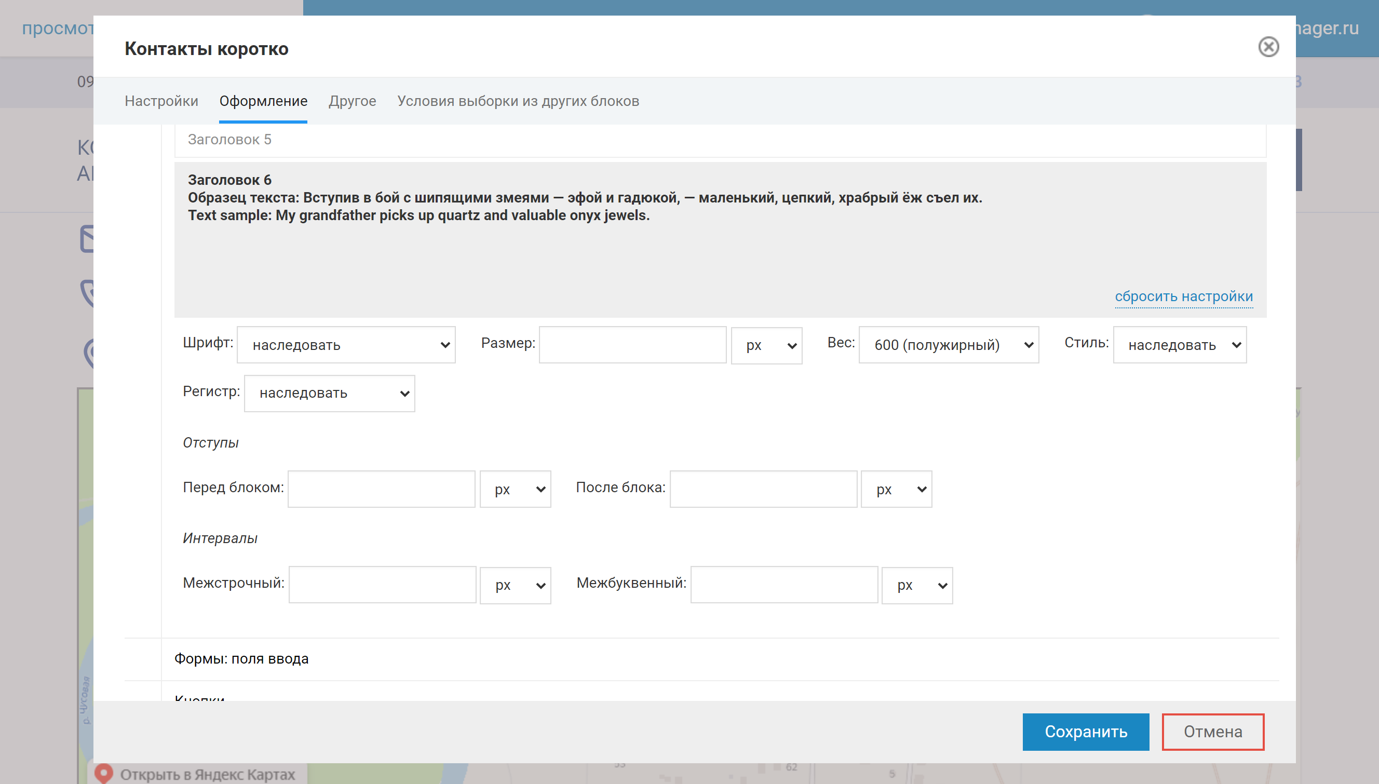Open the Шрифт font dropdown
The height and width of the screenshot is (784, 1379).
click(346, 345)
